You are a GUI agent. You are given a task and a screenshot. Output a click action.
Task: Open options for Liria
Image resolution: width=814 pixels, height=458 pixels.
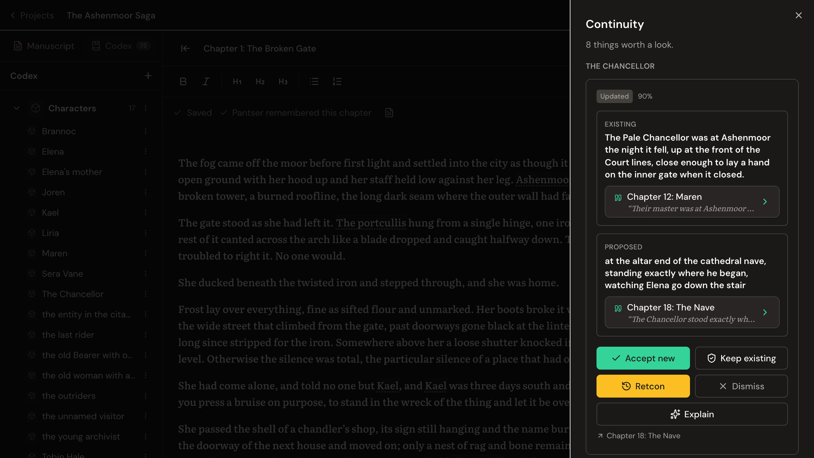(x=146, y=233)
